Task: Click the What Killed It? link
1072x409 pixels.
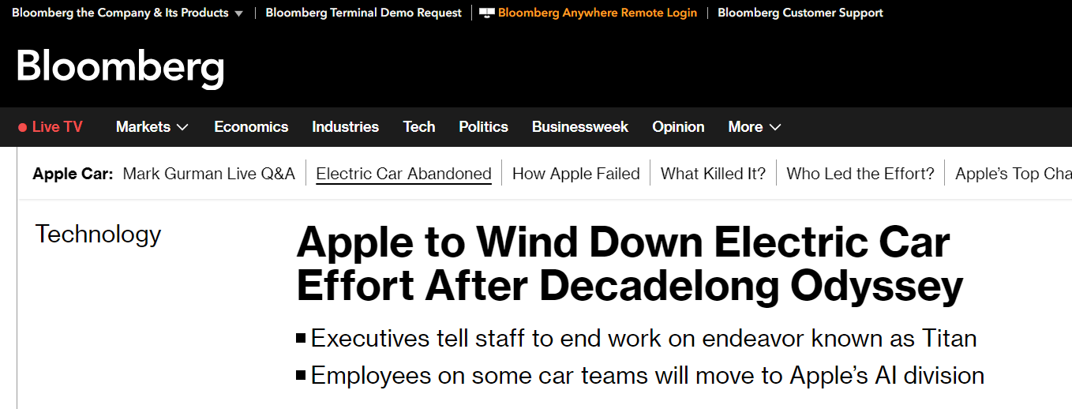Action: coord(713,174)
